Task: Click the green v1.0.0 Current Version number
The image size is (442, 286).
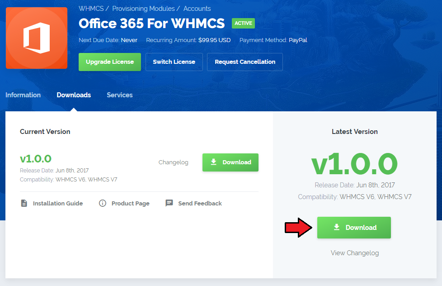Action: 36,159
